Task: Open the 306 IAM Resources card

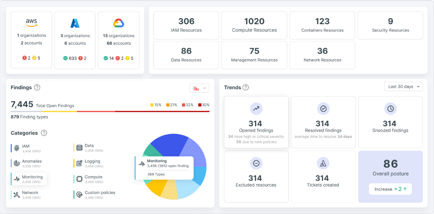Action: click(186, 25)
